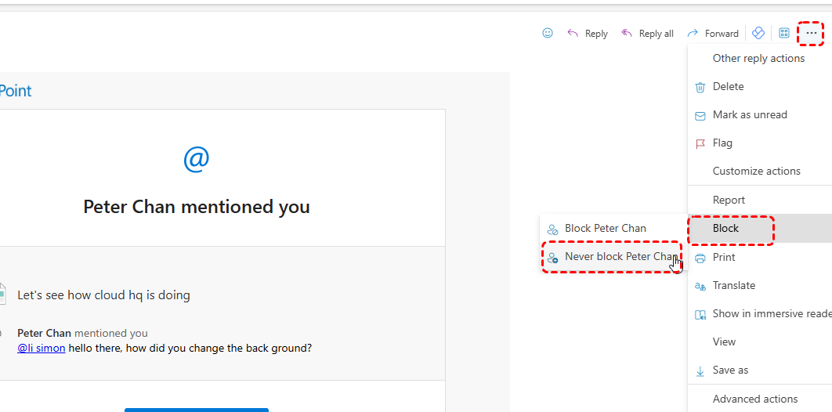832x412 pixels.
Task: Click Reply all in the toolbar
Action: [647, 34]
